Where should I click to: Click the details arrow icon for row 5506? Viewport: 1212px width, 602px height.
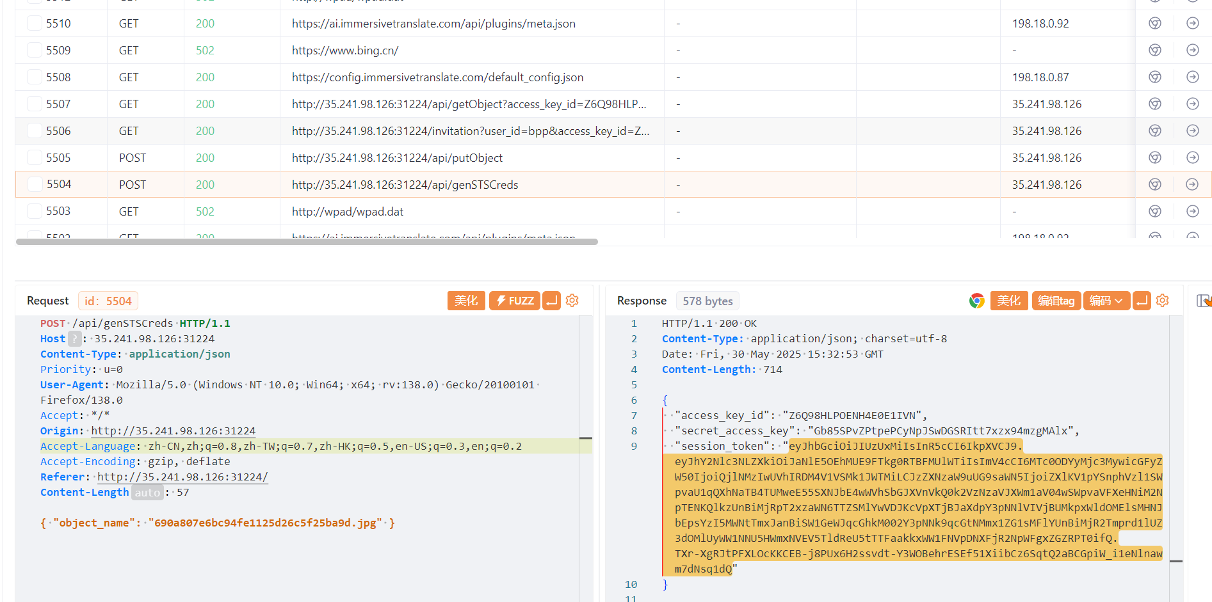point(1193,131)
